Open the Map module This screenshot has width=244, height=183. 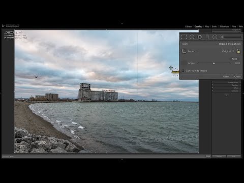click(x=207, y=26)
